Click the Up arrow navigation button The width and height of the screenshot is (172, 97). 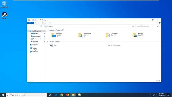(x=38, y=26)
